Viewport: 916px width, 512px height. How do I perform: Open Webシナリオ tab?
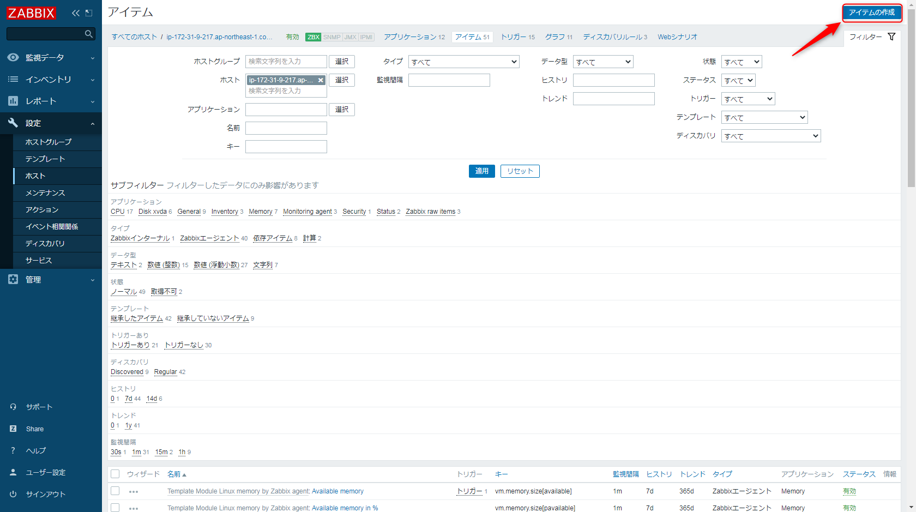[x=677, y=37]
